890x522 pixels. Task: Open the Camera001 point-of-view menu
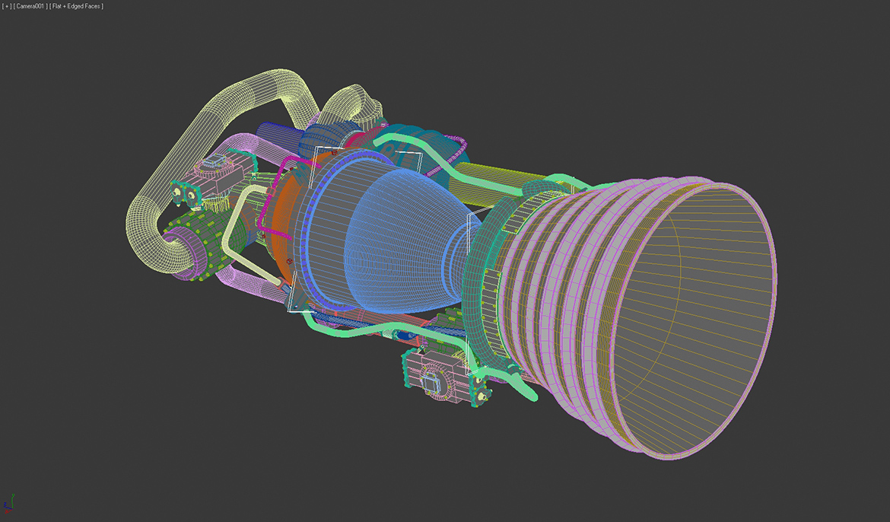click(x=28, y=5)
